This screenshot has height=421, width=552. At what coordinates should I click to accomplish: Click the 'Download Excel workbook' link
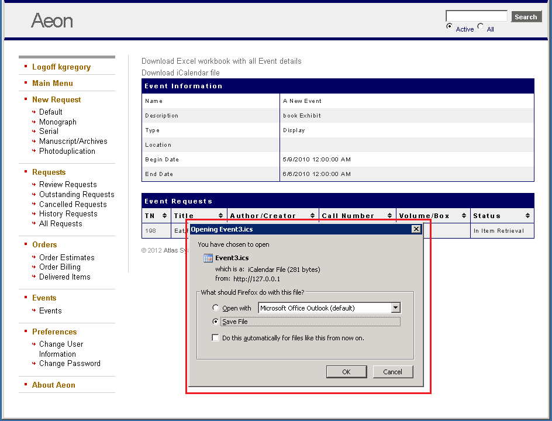pyautogui.click(x=220, y=61)
